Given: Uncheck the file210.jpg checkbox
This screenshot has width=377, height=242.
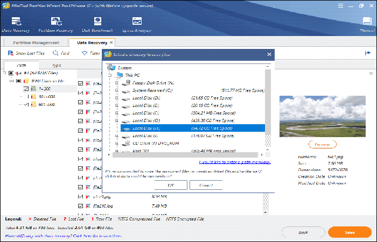Looking at the screenshot, I should tap(81, 206).
